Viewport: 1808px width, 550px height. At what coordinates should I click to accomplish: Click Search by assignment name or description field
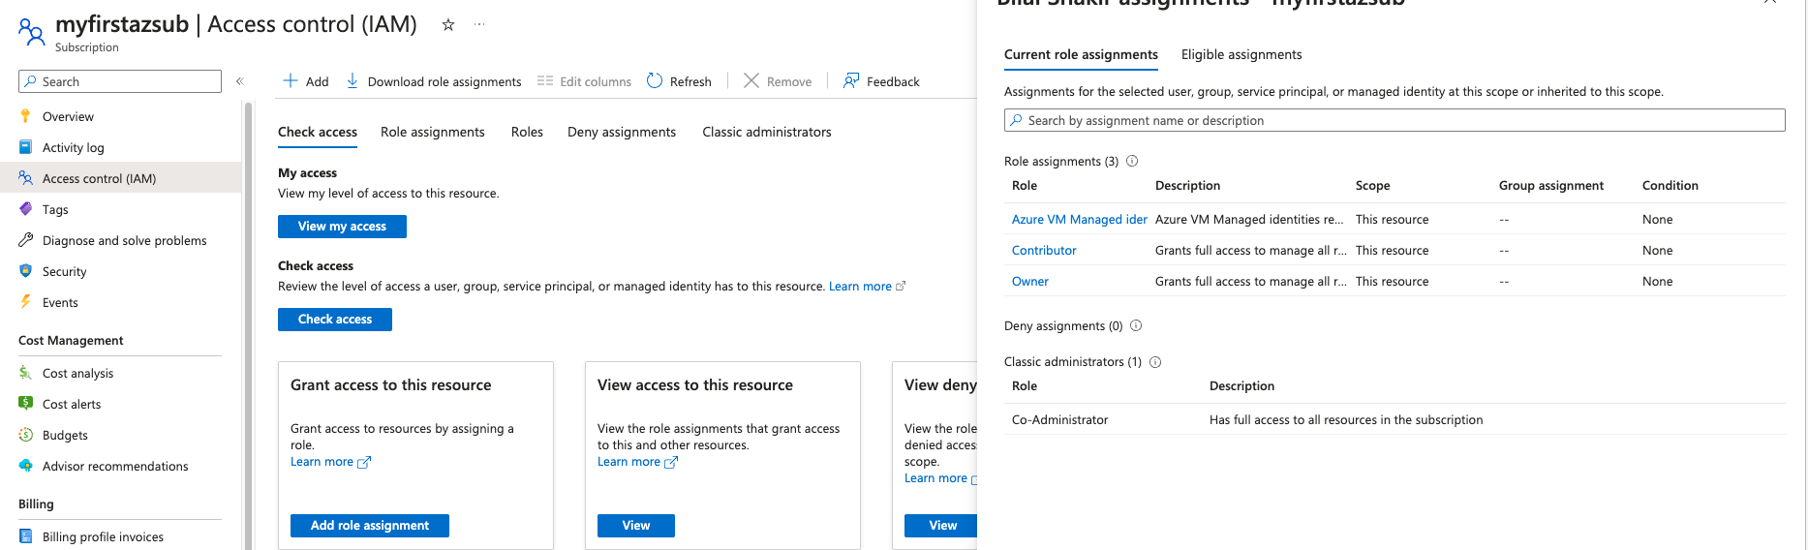[x=1394, y=120]
